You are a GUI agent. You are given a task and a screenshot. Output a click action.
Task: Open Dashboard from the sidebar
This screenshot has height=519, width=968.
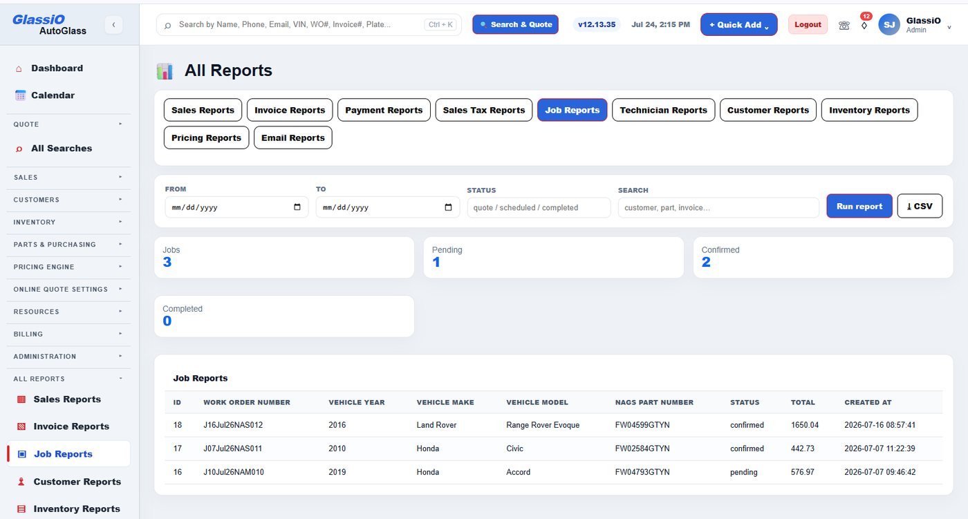57,68
